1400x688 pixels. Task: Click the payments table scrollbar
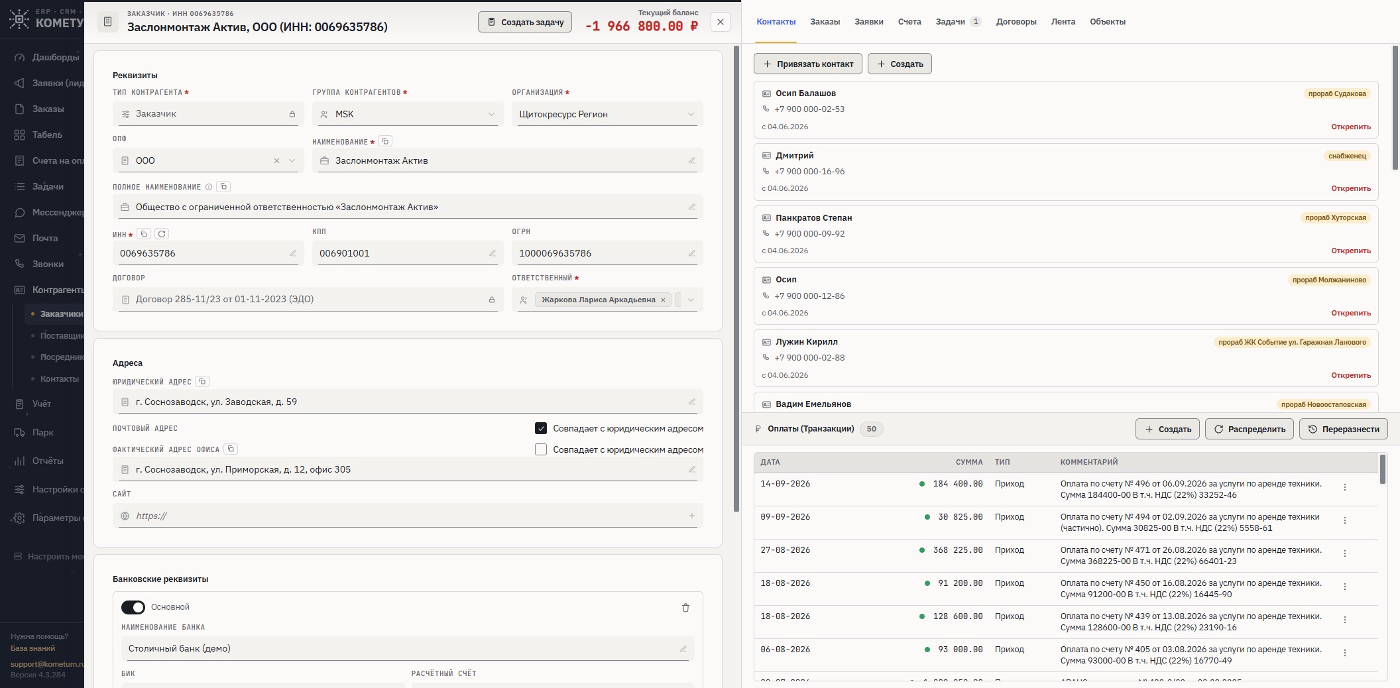(x=1383, y=469)
